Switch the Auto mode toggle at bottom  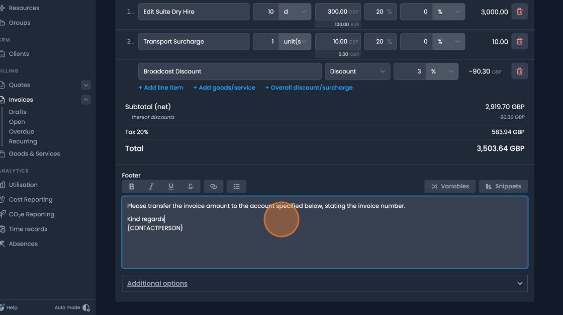[85, 307]
